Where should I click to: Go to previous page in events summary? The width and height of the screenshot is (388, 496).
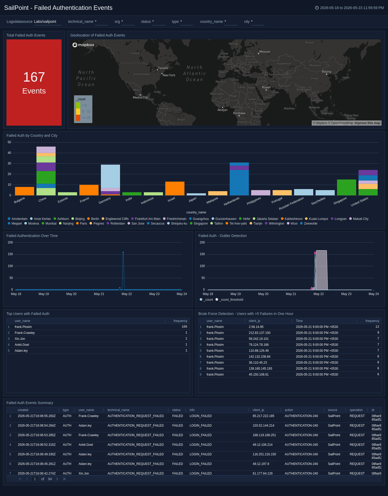(x=27, y=479)
